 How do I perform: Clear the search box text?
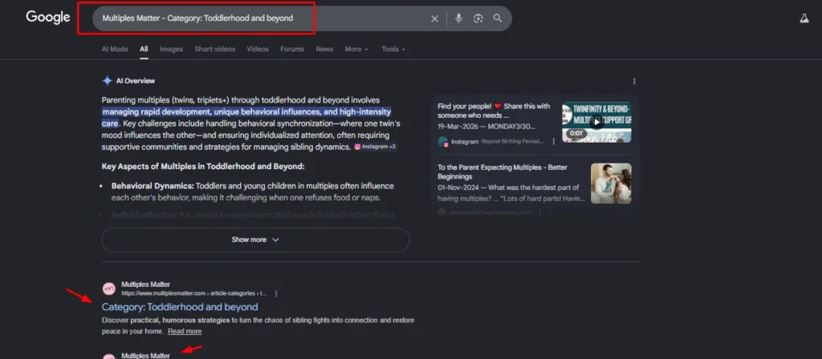(x=434, y=18)
